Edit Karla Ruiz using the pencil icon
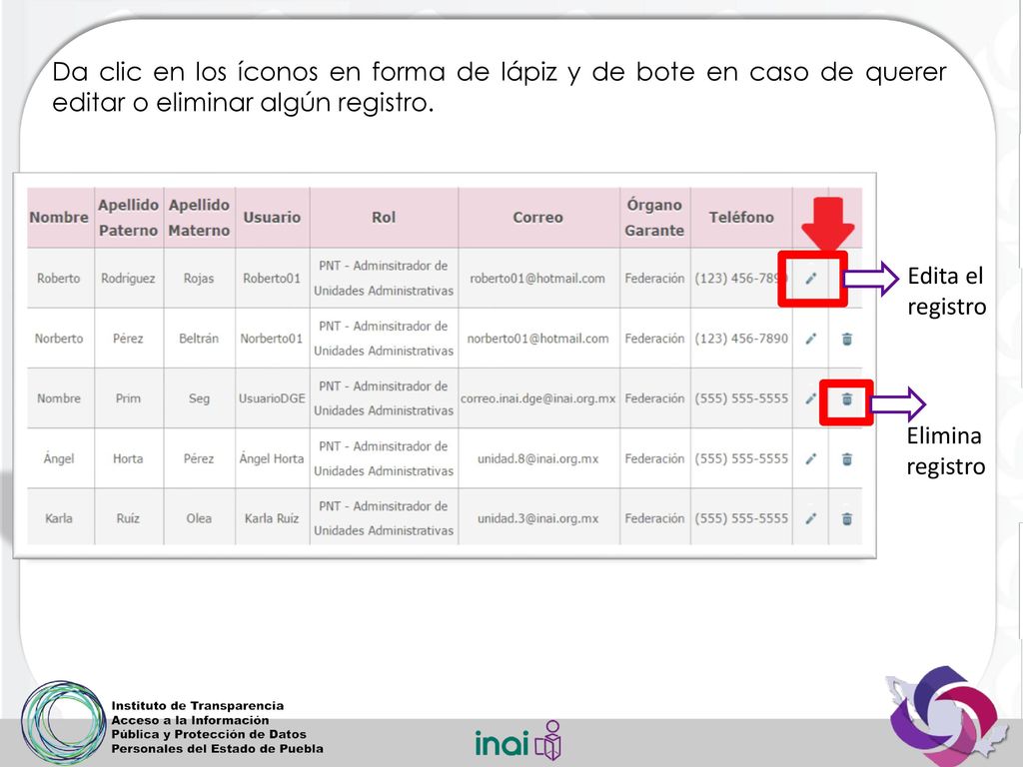 point(810,519)
